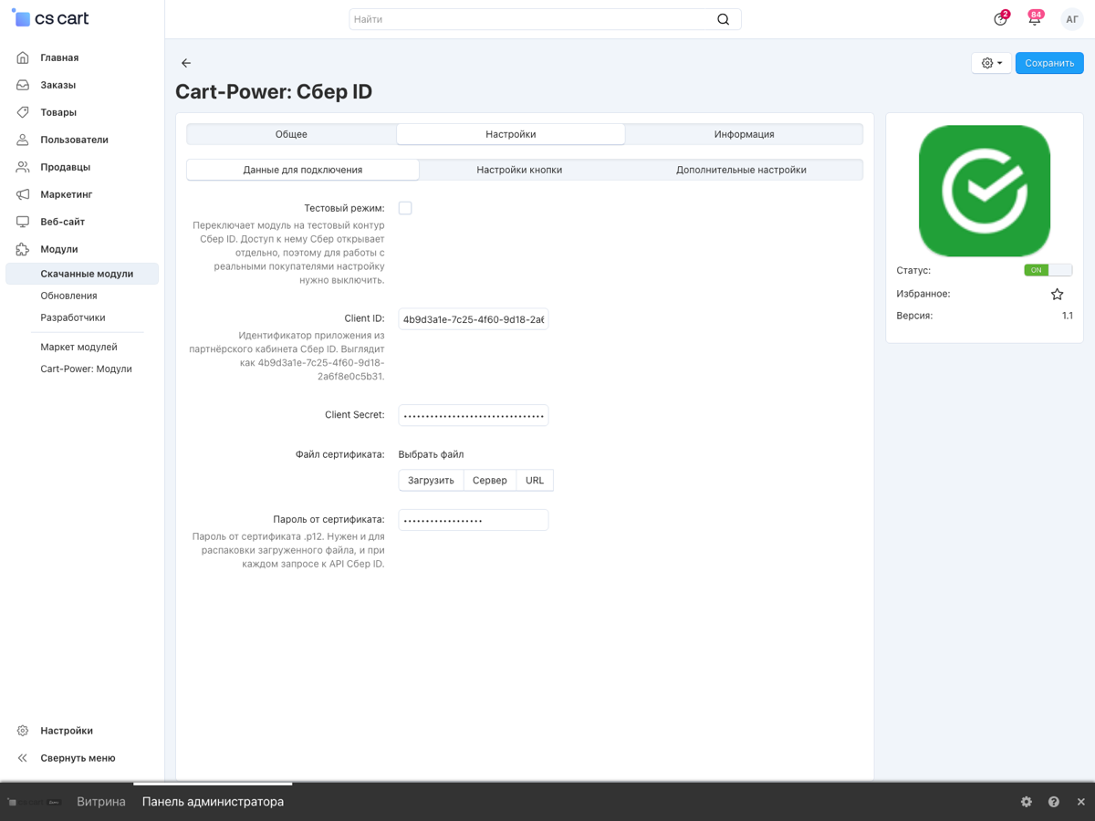Switch to the Информация tab

tap(745, 134)
